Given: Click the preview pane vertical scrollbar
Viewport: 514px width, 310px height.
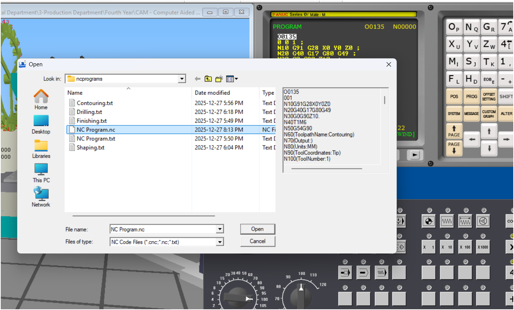Looking at the screenshot, I should click(385, 100).
